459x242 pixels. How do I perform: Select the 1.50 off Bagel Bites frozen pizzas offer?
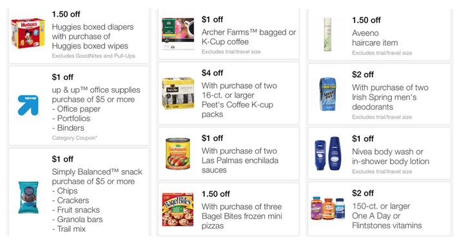tap(229, 209)
